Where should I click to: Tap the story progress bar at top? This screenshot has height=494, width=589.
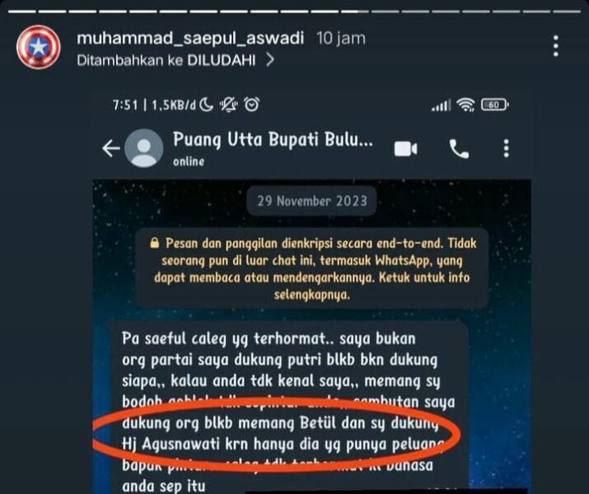pos(295,12)
